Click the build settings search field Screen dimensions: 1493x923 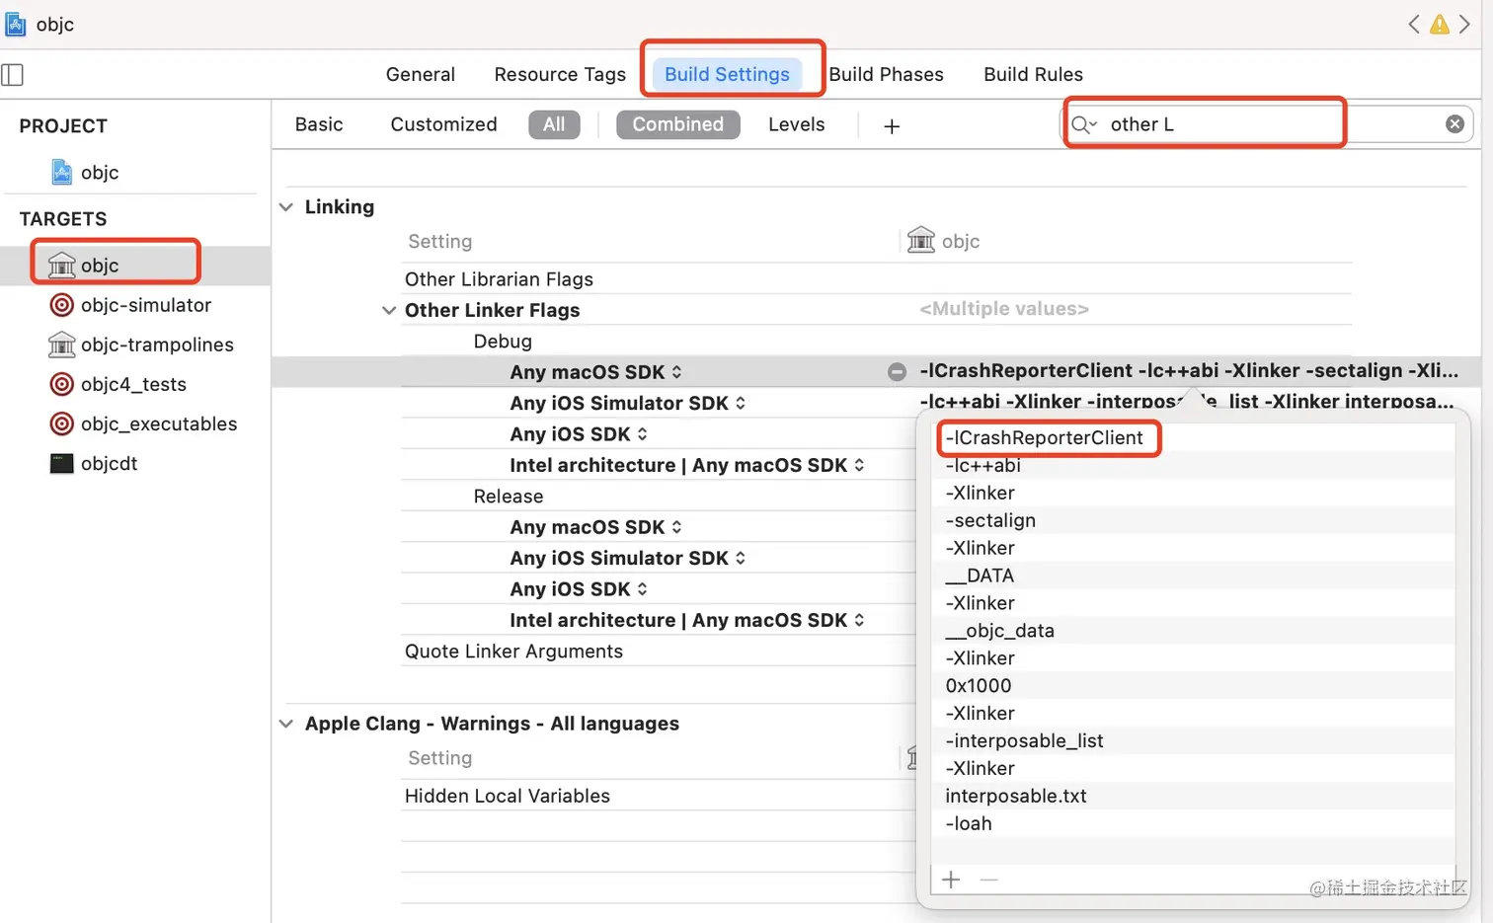(x=1268, y=124)
